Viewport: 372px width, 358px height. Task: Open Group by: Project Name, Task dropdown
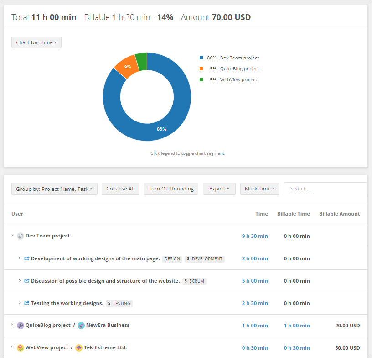coord(54,189)
